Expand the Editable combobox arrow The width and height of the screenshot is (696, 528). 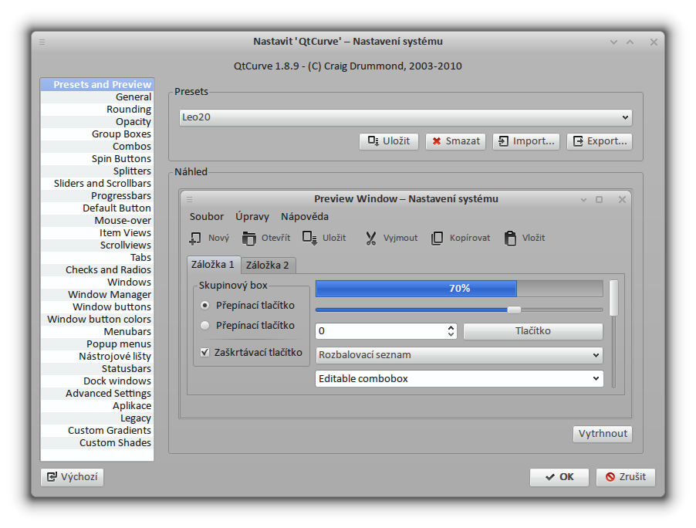[596, 379]
